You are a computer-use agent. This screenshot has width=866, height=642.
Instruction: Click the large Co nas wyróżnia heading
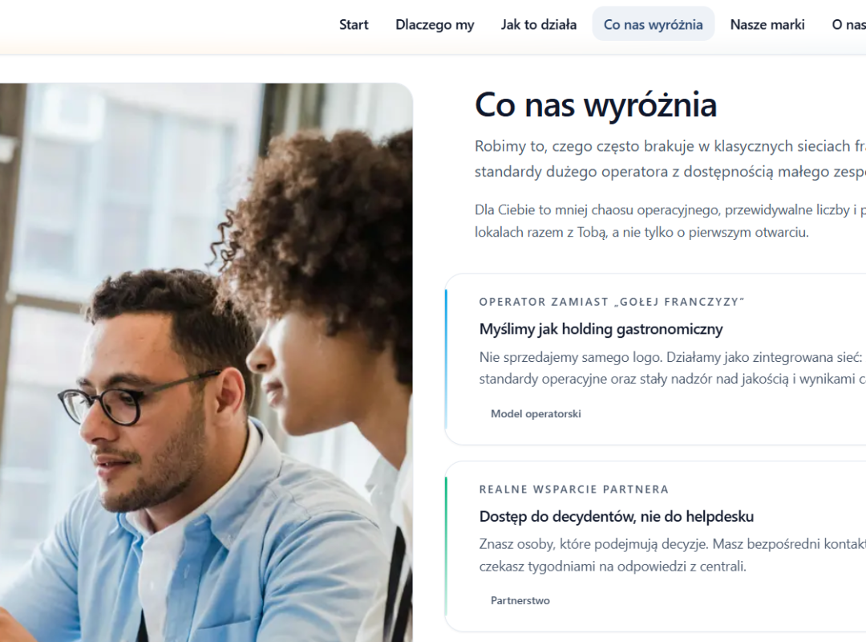[x=595, y=104]
